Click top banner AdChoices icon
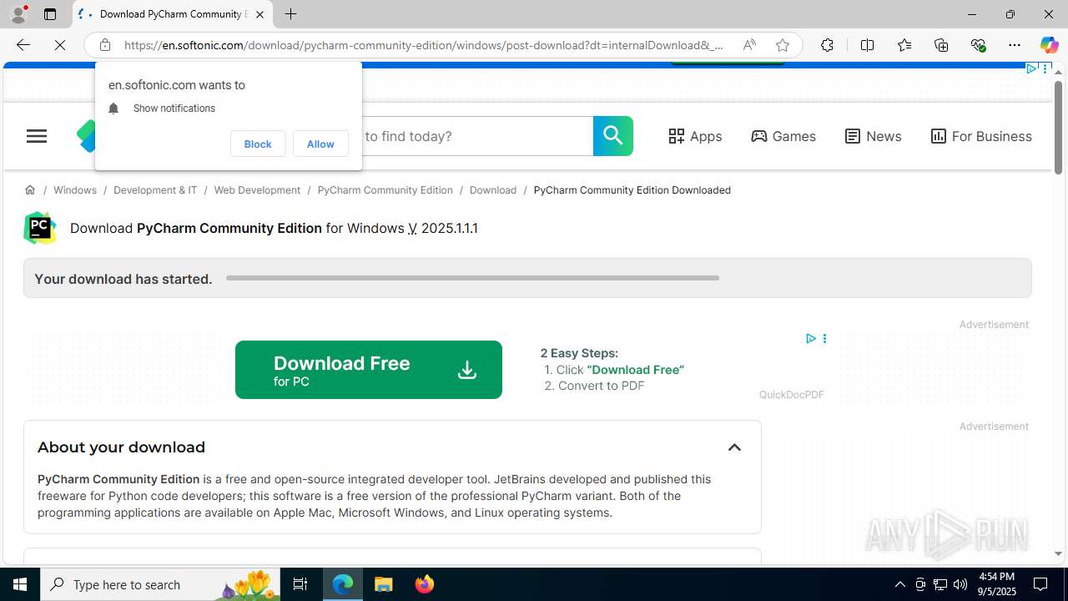The width and height of the screenshot is (1068, 601). [x=1031, y=68]
